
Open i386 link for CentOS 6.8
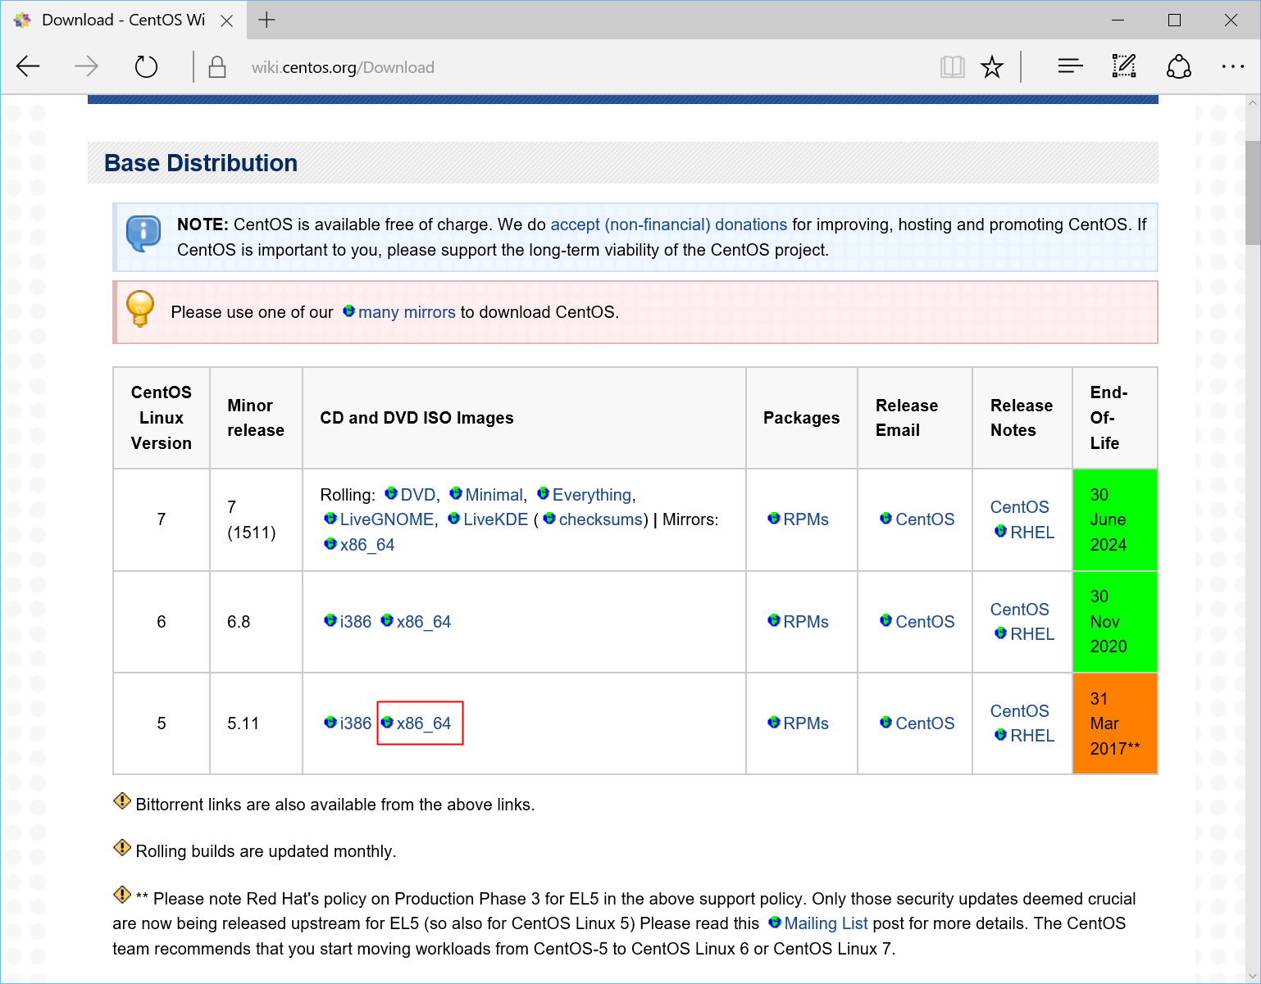[x=348, y=622]
